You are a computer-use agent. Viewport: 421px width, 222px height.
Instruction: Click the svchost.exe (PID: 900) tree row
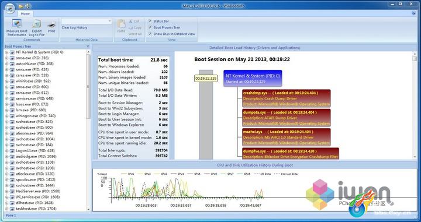(x=34, y=128)
